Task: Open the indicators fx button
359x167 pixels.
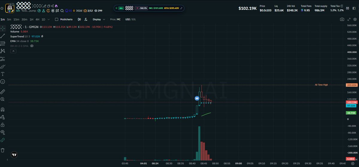Action: tap(86, 19)
